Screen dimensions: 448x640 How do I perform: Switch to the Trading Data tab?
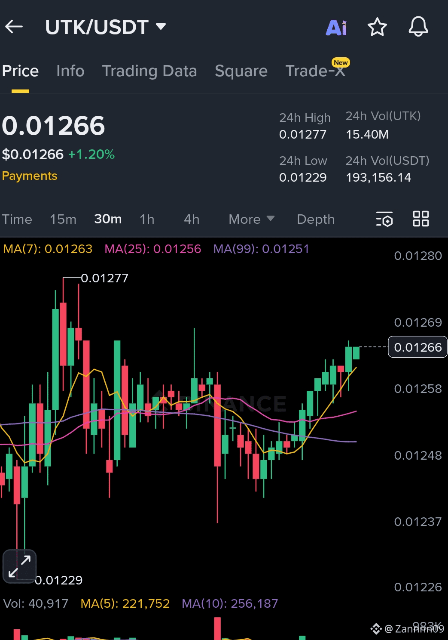tap(149, 71)
